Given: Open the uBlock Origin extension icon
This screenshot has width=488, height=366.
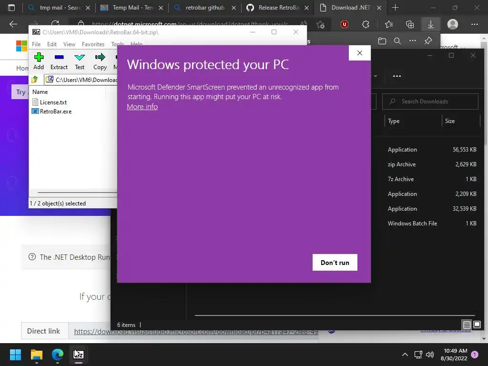Looking at the screenshot, I should tap(344, 24).
